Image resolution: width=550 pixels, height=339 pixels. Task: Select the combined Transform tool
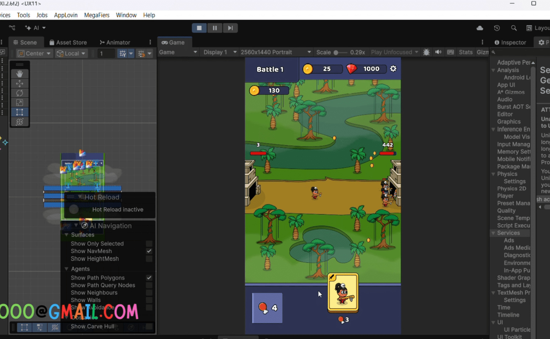coord(20,122)
